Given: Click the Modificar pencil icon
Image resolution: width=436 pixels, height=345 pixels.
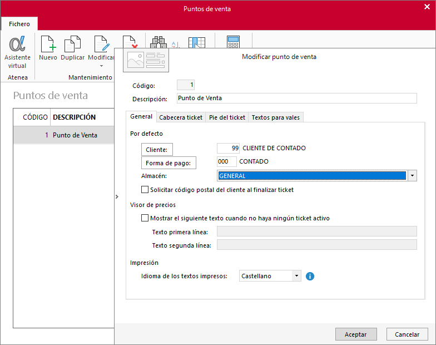Looking at the screenshot, I should click(x=101, y=44).
